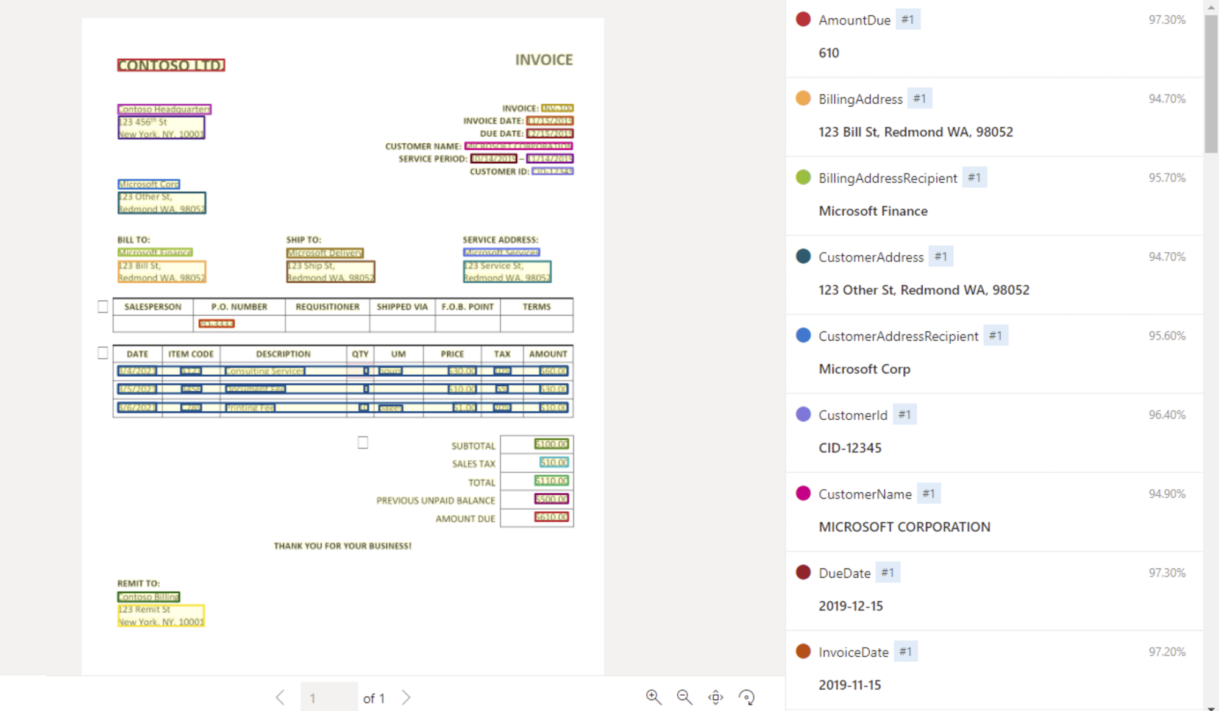Click the #1 badge next to DueDate

(x=887, y=573)
